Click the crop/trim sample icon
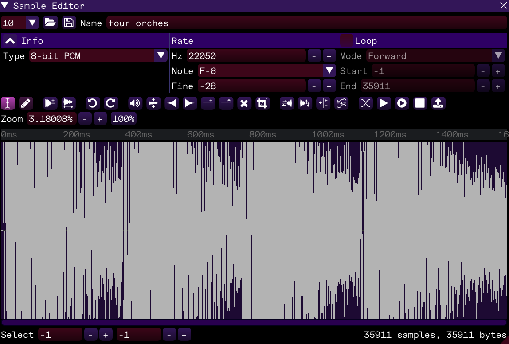 [x=262, y=103]
